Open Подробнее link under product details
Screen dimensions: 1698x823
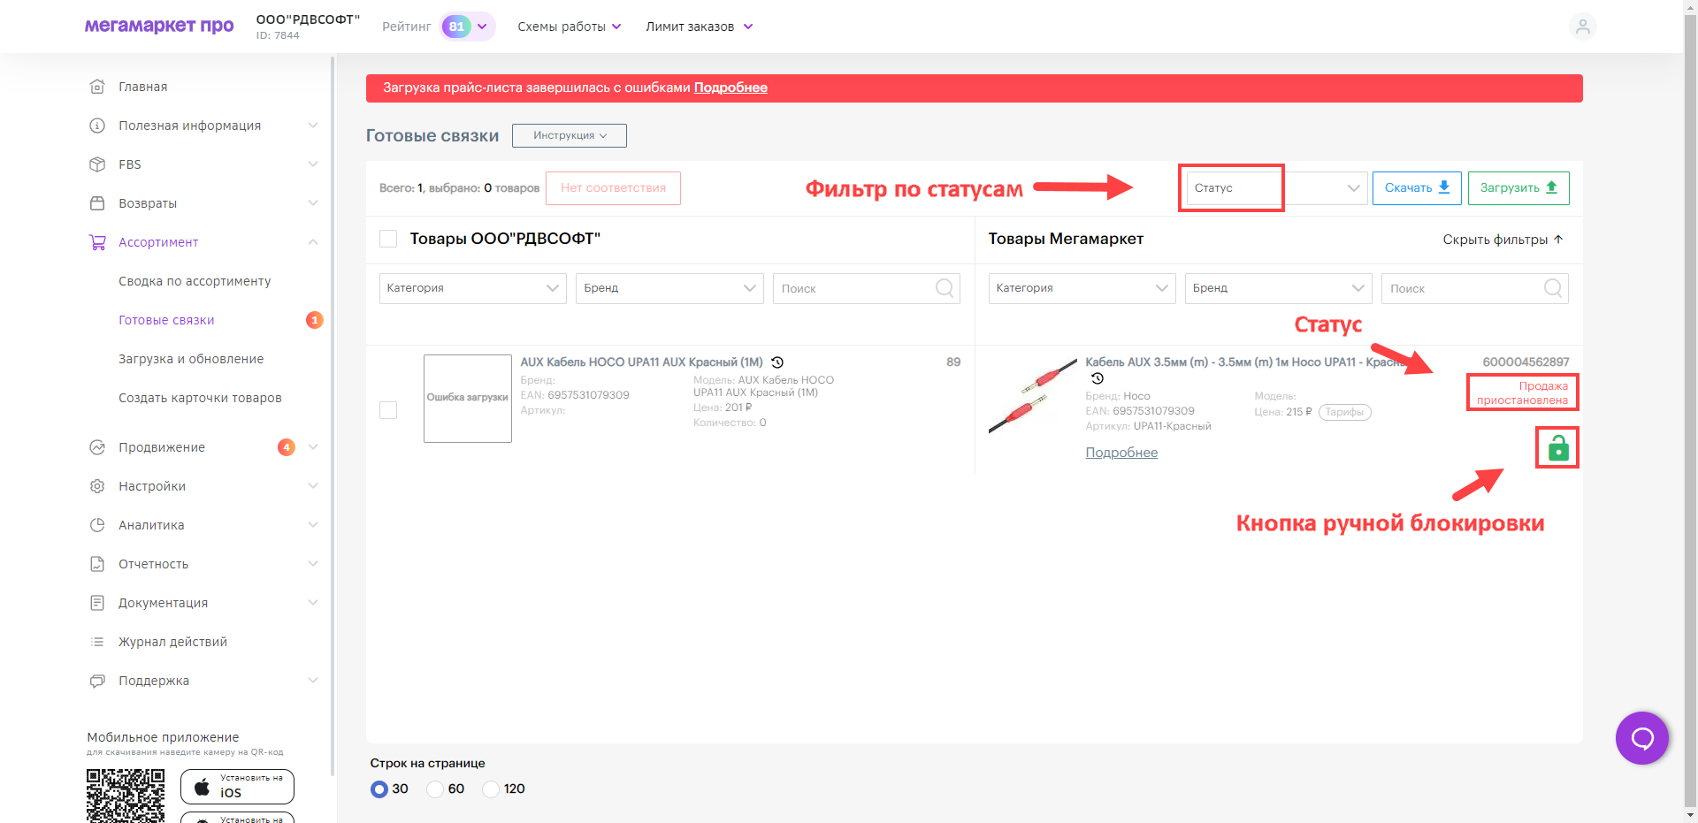coord(1121,453)
